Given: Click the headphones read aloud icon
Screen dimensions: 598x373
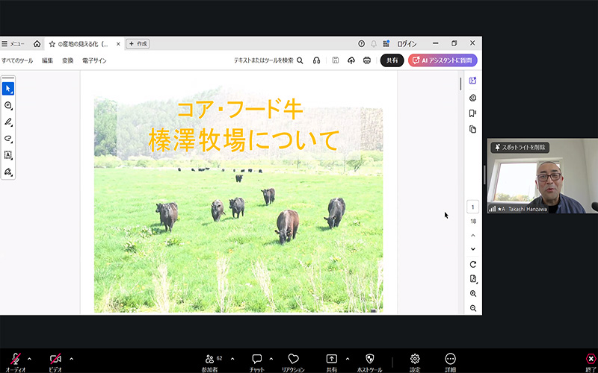Looking at the screenshot, I should 316,60.
